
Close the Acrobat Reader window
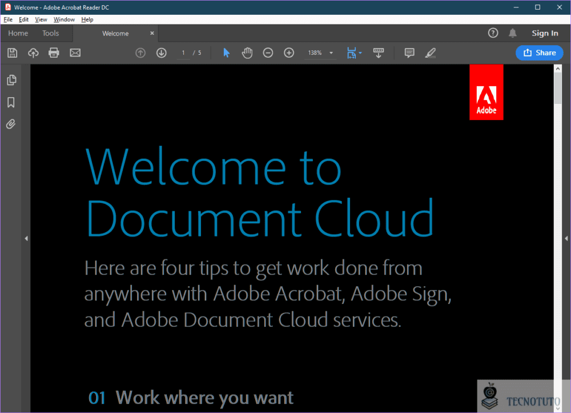click(560, 7)
